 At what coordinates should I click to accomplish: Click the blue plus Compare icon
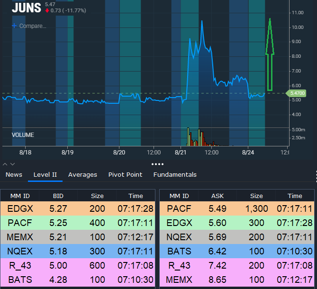[14, 26]
